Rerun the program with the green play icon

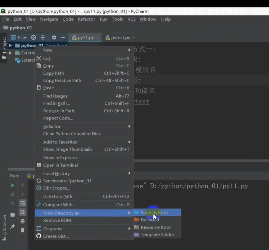coord(13,185)
